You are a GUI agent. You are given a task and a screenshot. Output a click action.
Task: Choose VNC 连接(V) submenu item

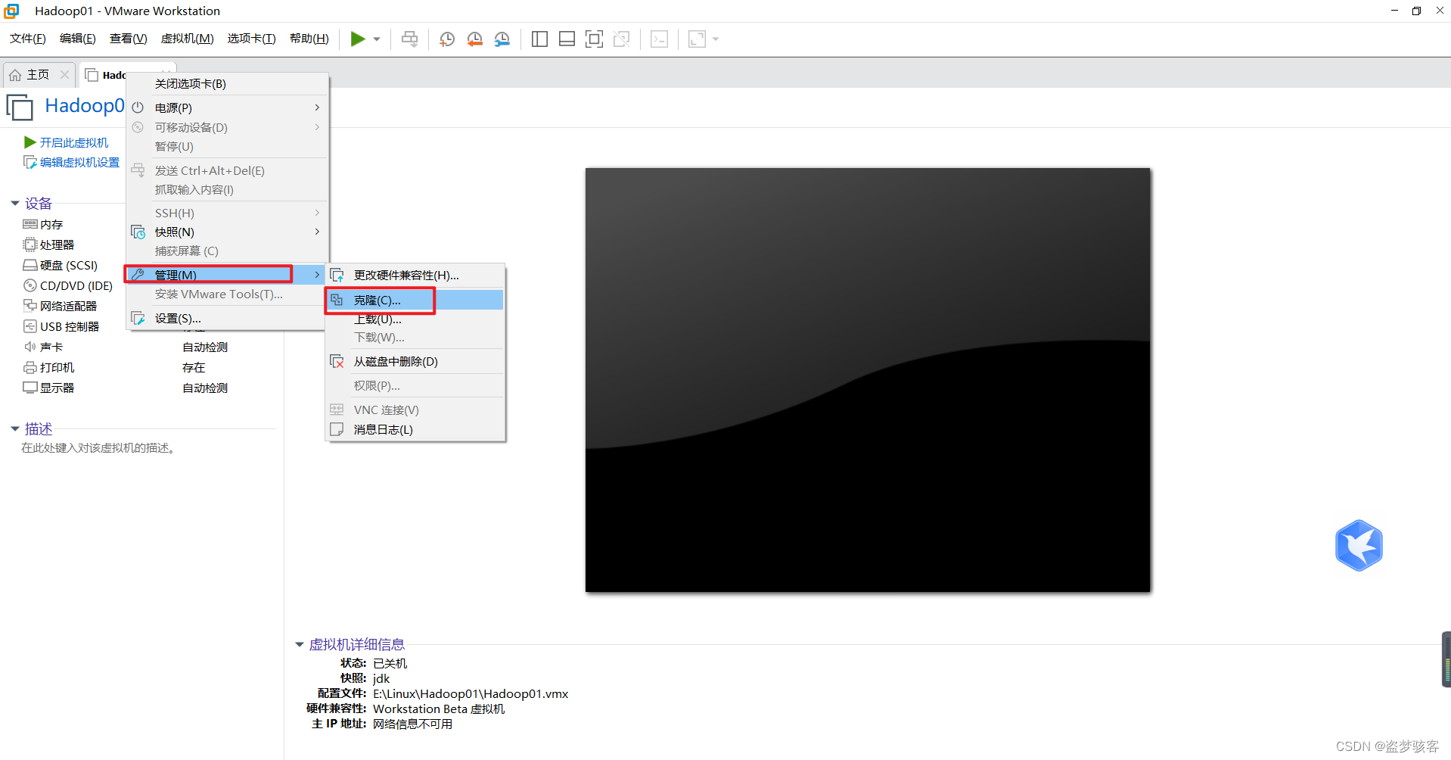coord(415,410)
